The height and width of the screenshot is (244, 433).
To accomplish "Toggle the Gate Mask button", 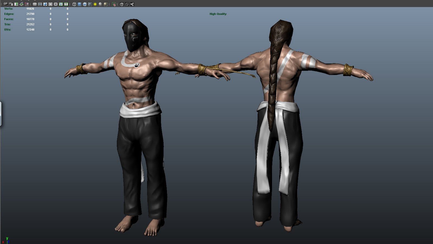I will click(50, 4).
